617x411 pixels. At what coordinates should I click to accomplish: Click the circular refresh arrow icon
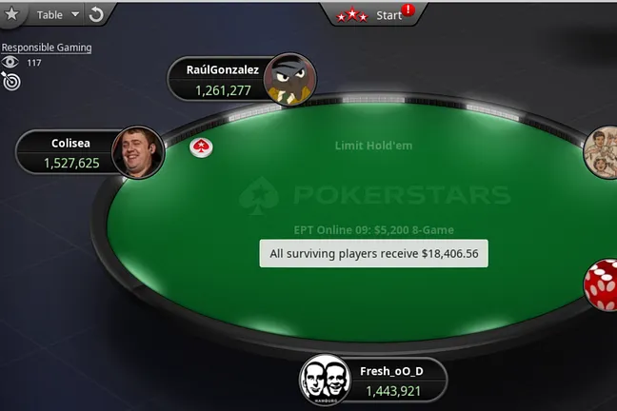click(95, 15)
